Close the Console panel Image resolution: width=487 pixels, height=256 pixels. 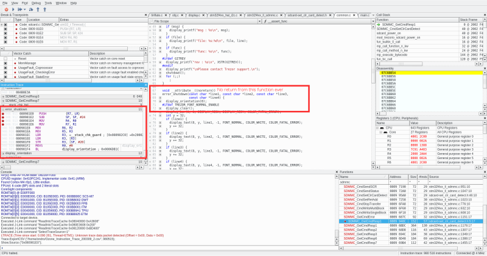[337, 172]
